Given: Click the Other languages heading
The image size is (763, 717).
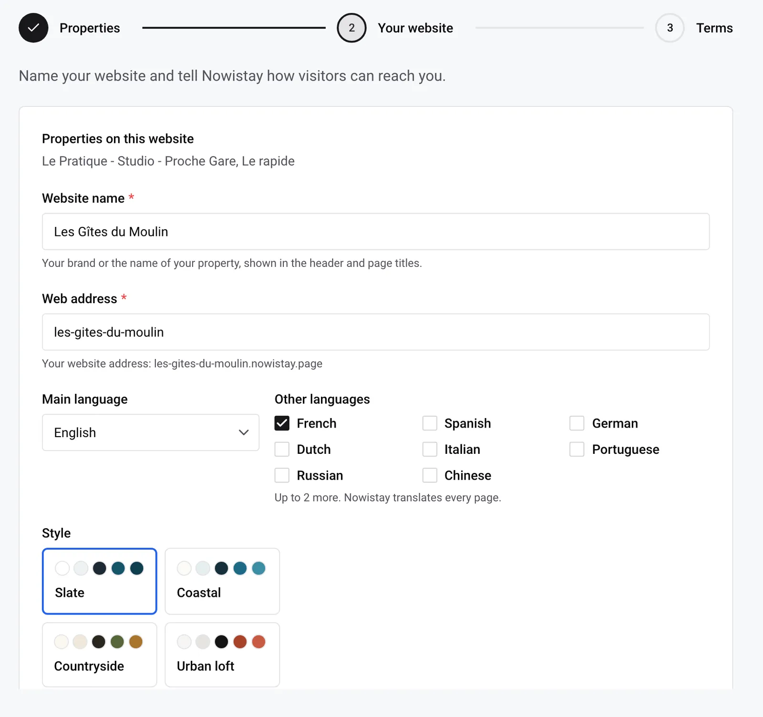Looking at the screenshot, I should (x=322, y=399).
